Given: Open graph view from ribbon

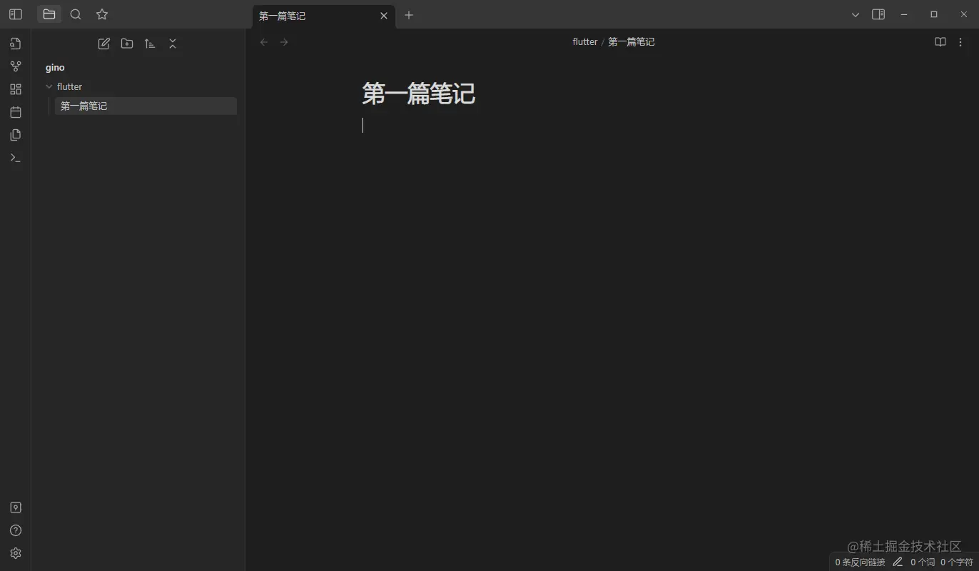Looking at the screenshot, I should pos(16,66).
